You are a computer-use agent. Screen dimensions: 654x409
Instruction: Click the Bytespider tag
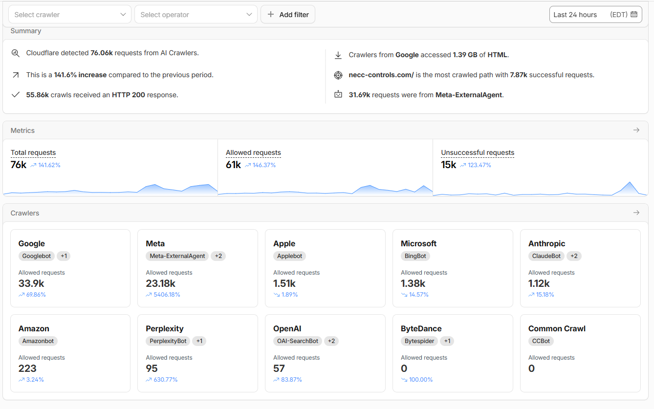tap(420, 341)
